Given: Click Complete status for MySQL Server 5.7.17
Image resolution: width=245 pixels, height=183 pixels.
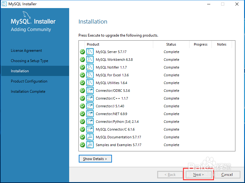Looking at the screenshot, I should click(x=171, y=52).
